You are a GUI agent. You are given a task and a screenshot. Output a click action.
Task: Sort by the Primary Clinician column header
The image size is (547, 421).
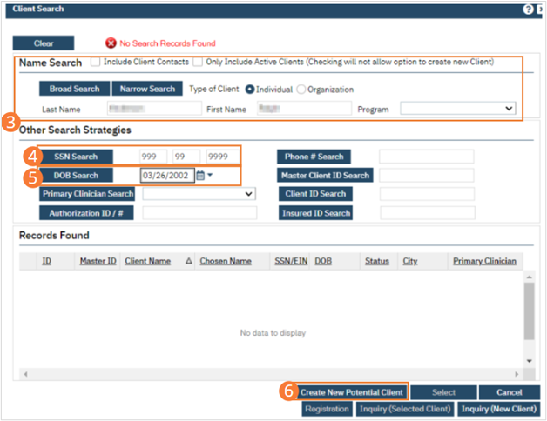click(483, 261)
